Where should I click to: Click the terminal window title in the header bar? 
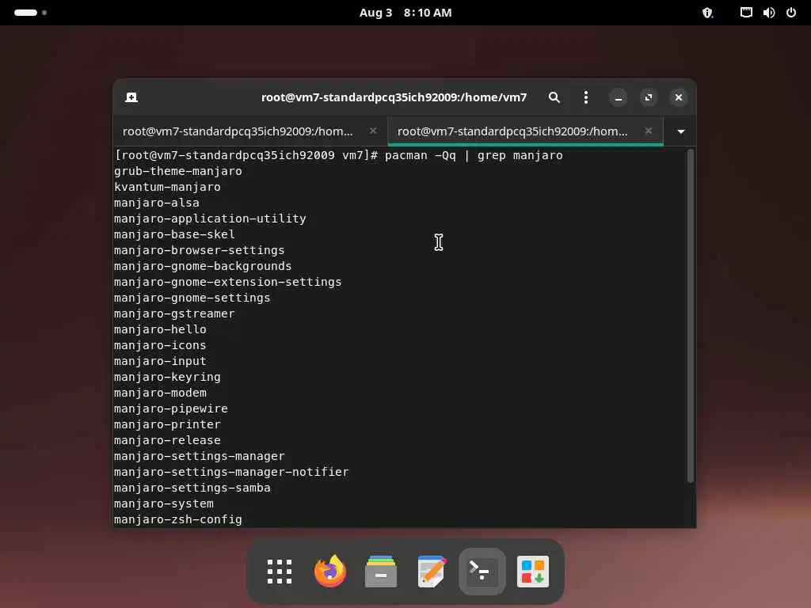coord(394,97)
